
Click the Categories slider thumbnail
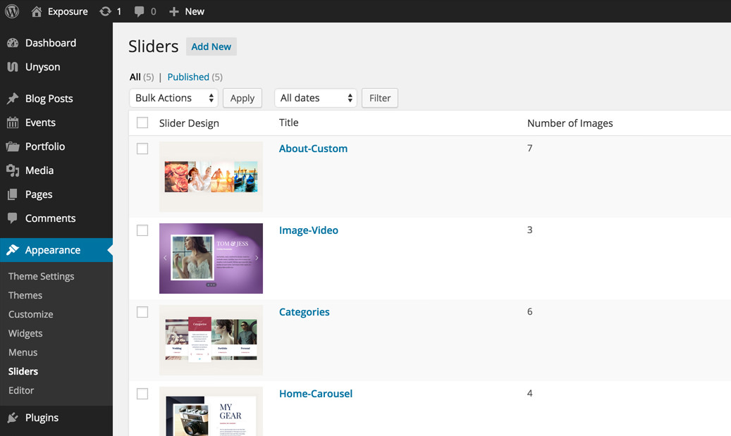tap(211, 340)
